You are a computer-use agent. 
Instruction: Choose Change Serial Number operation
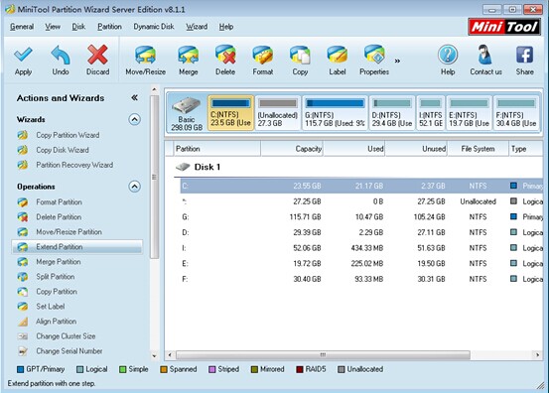(69, 351)
